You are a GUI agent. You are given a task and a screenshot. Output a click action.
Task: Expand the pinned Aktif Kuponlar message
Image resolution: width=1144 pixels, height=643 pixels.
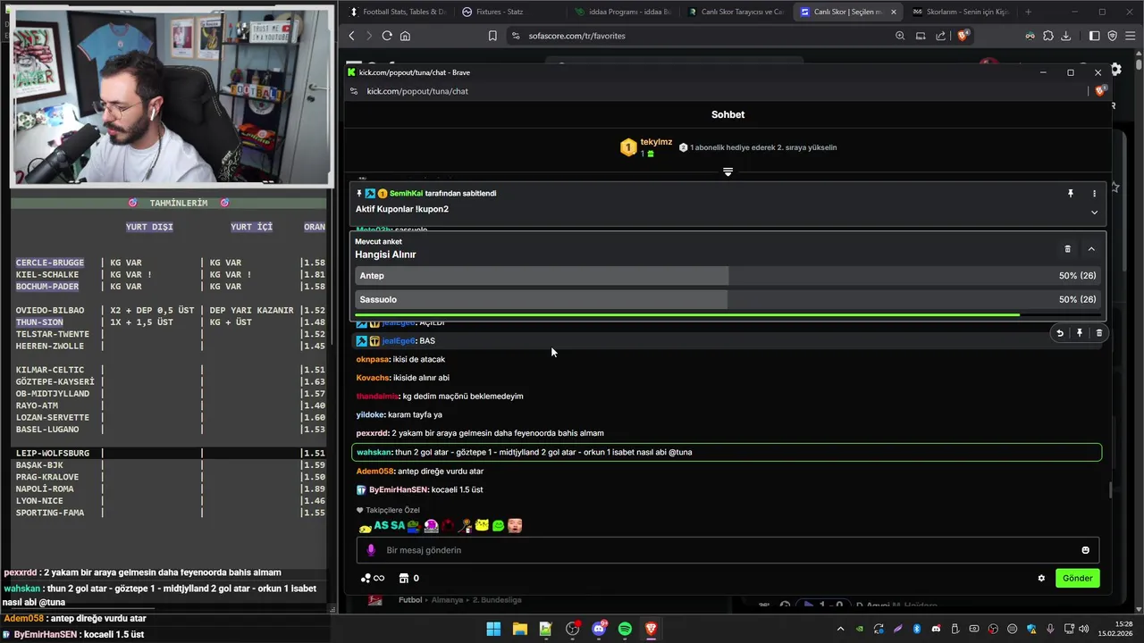coord(1094,213)
